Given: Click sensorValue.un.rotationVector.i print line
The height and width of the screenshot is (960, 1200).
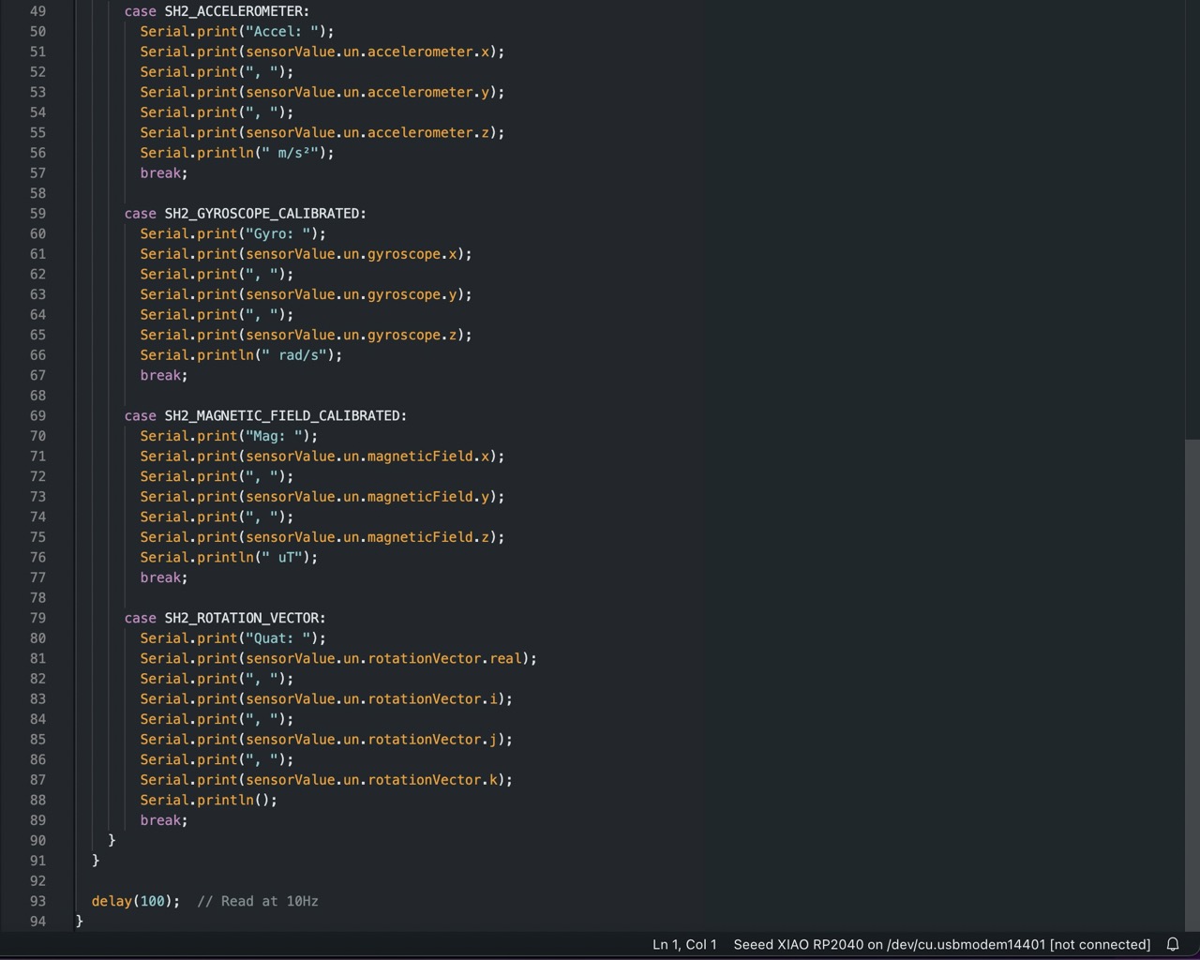Looking at the screenshot, I should pos(326,698).
